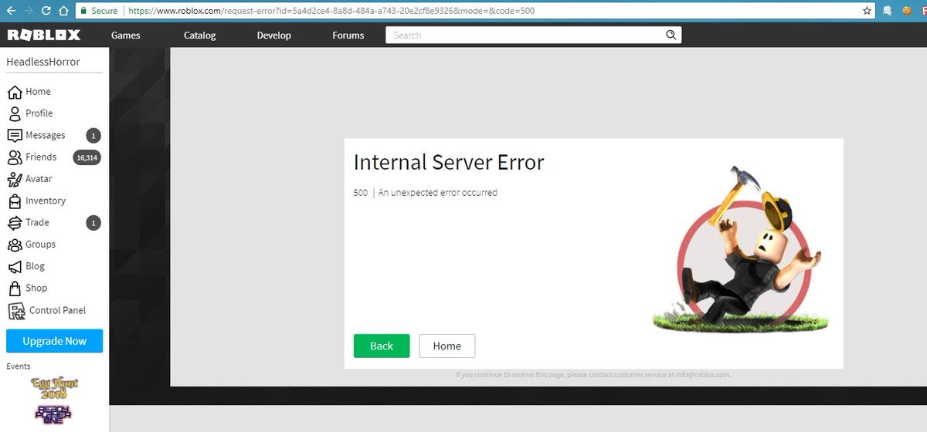
Task: Click the Home house icon in sidebar
Action: (14, 92)
